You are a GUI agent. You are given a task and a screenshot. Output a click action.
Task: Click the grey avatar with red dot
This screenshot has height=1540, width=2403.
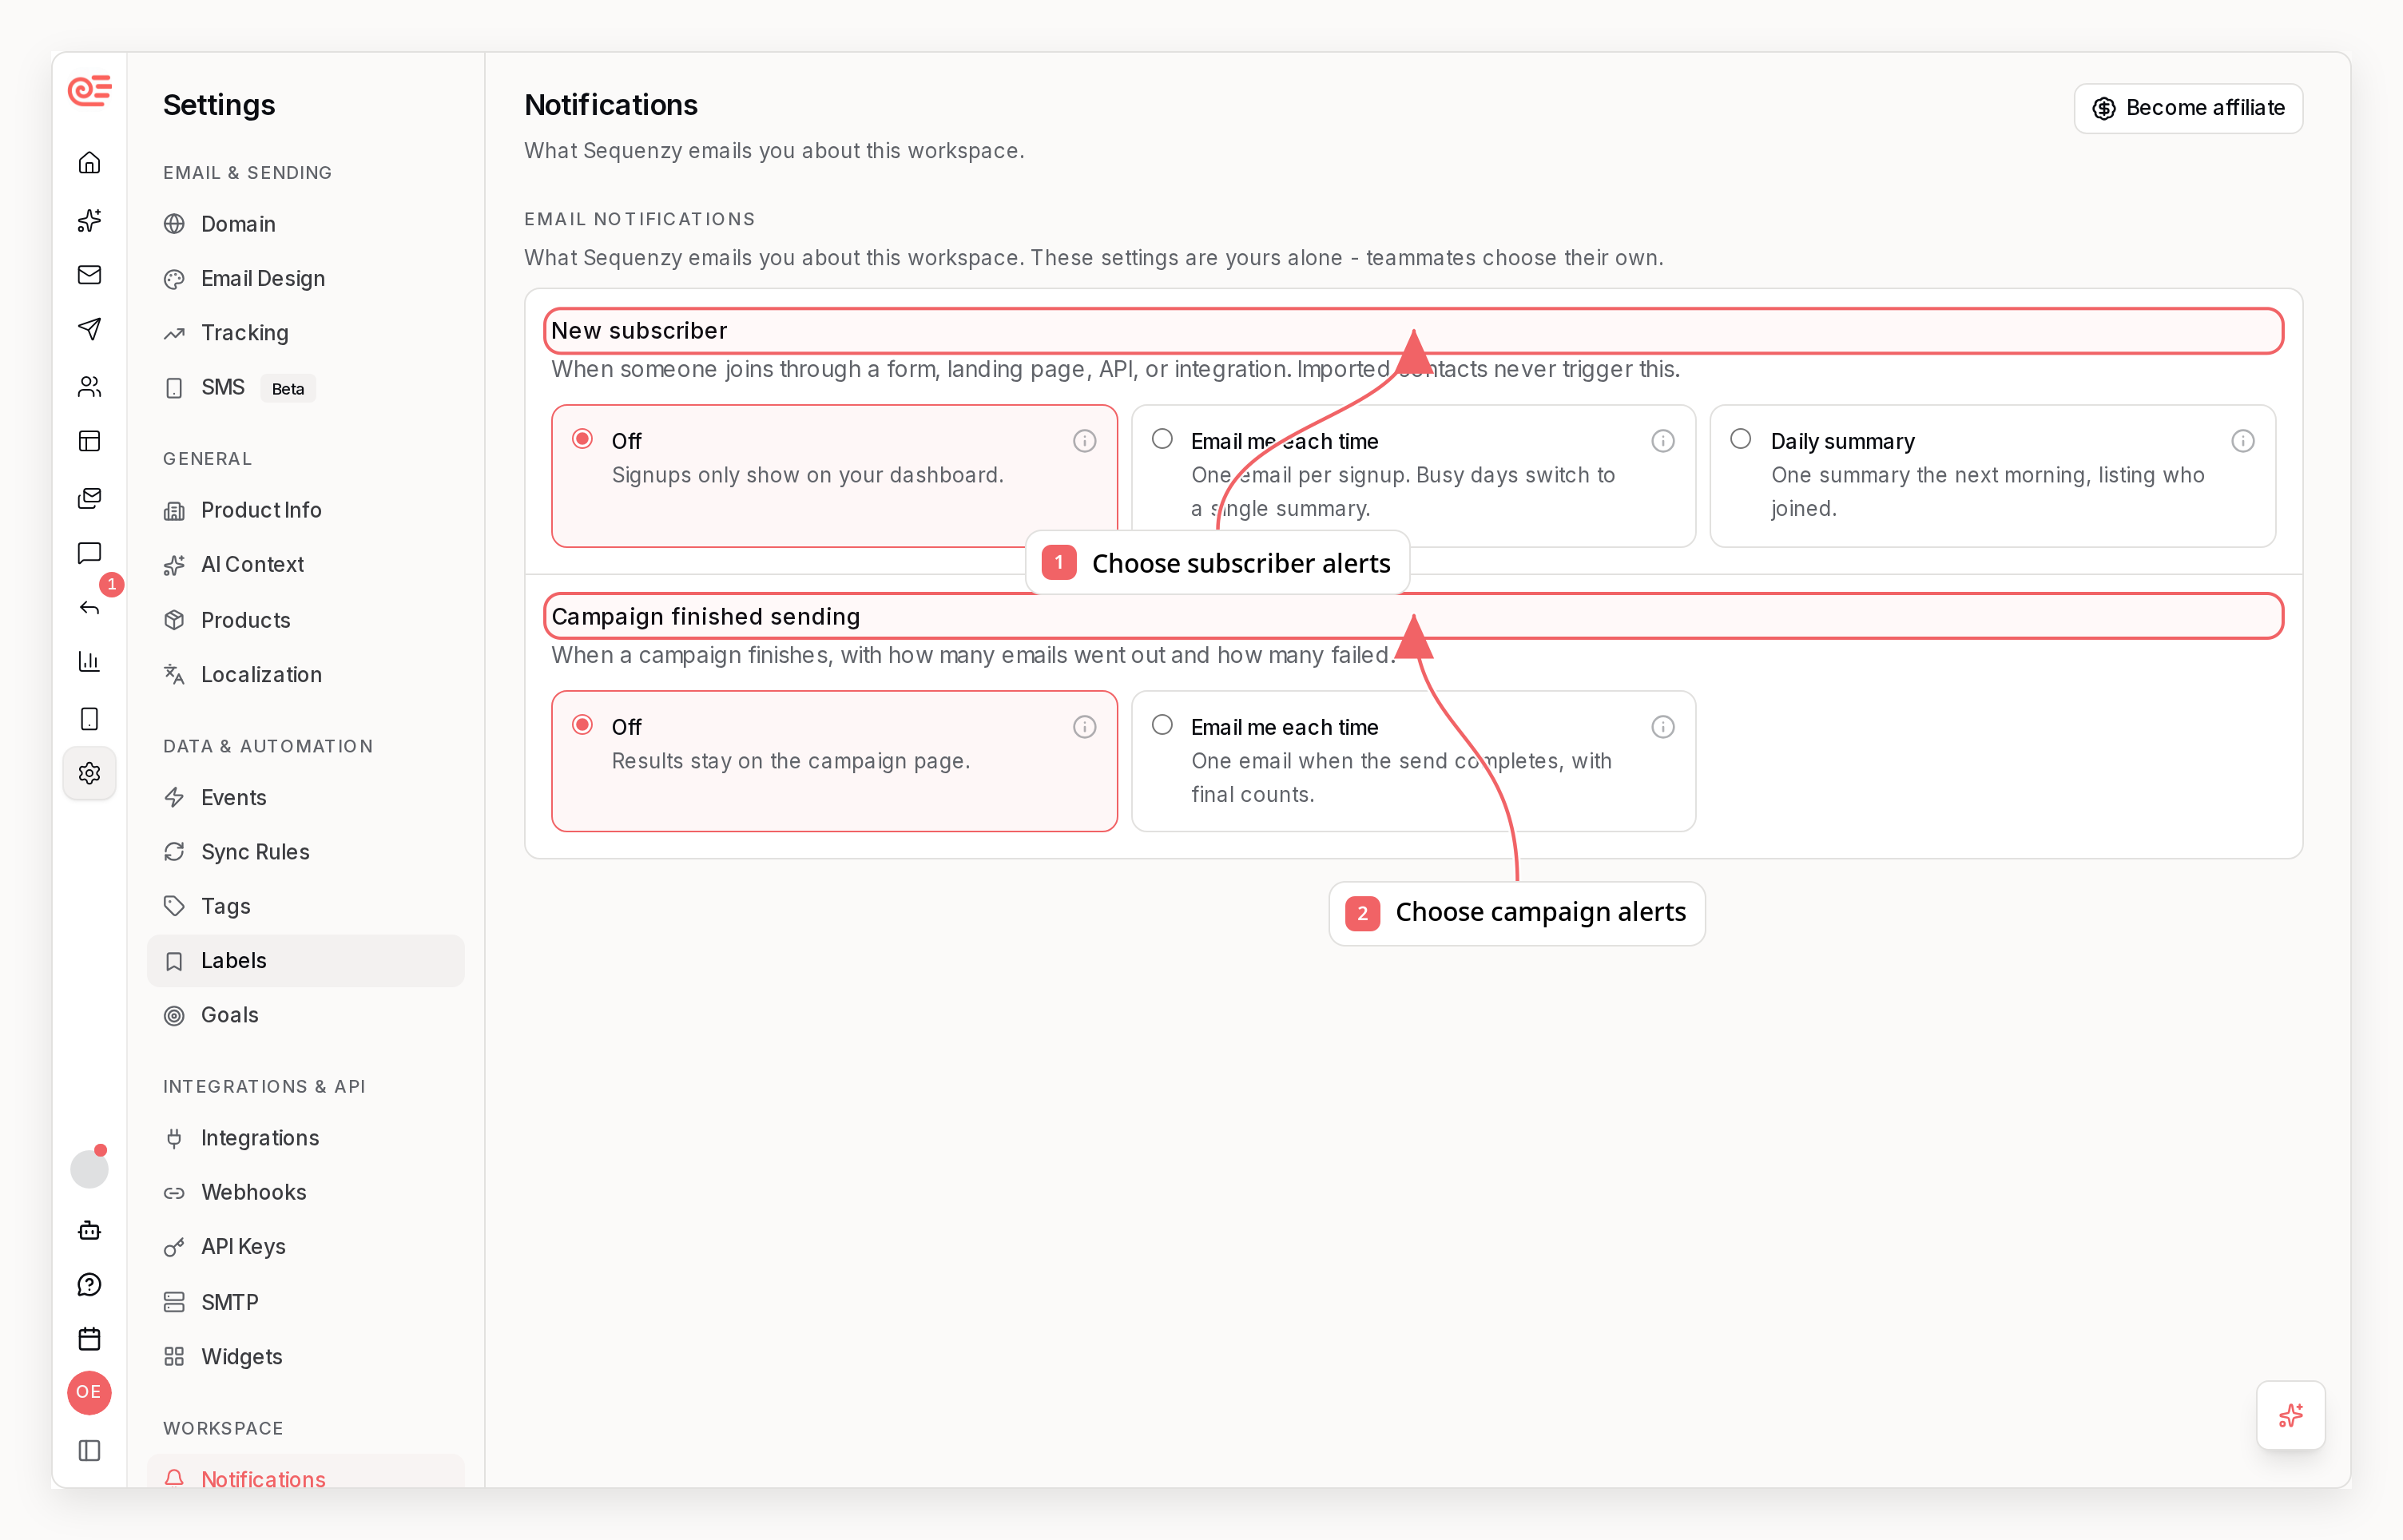89,1168
